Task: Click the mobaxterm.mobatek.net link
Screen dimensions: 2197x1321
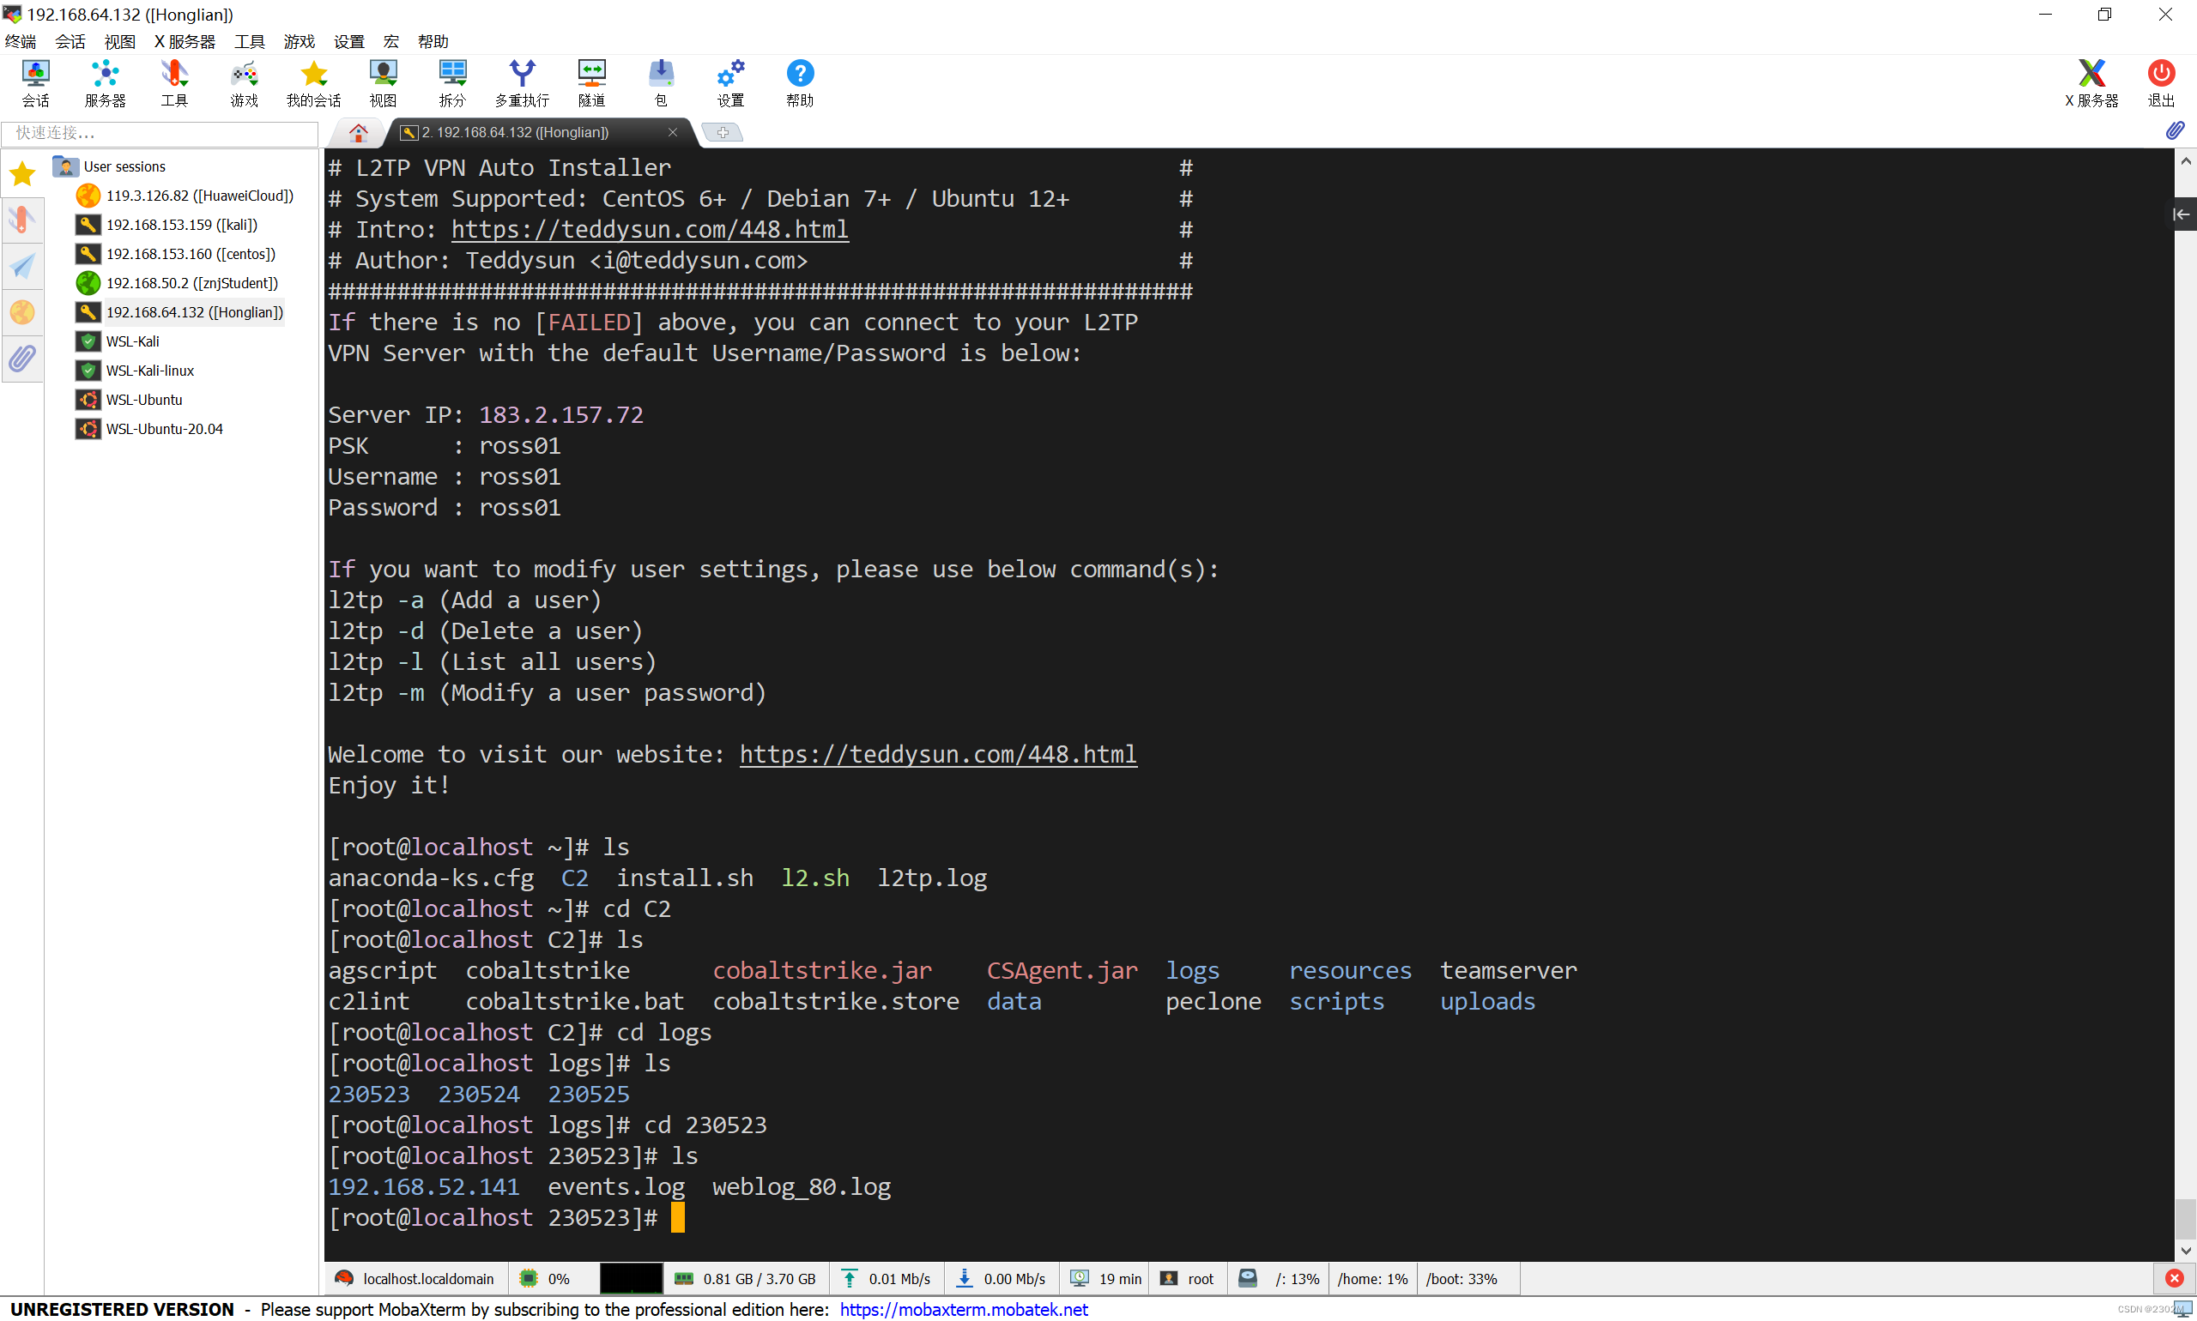Action: tap(963, 1310)
